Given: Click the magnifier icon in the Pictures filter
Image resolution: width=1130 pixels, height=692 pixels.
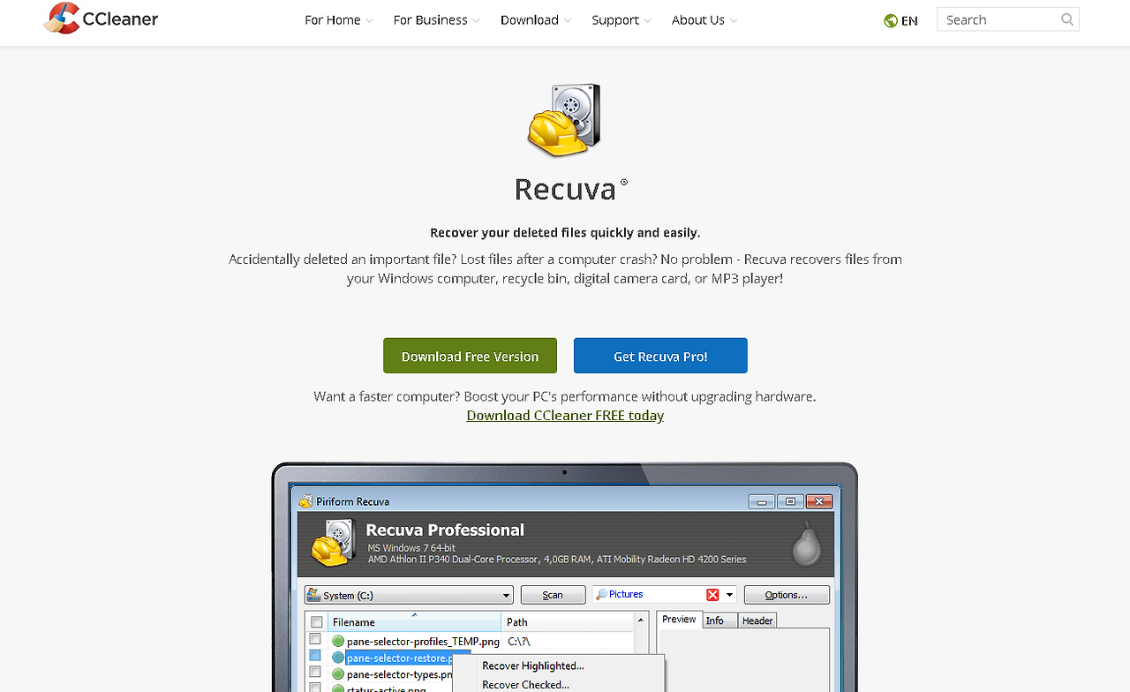Looking at the screenshot, I should (x=602, y=594).
